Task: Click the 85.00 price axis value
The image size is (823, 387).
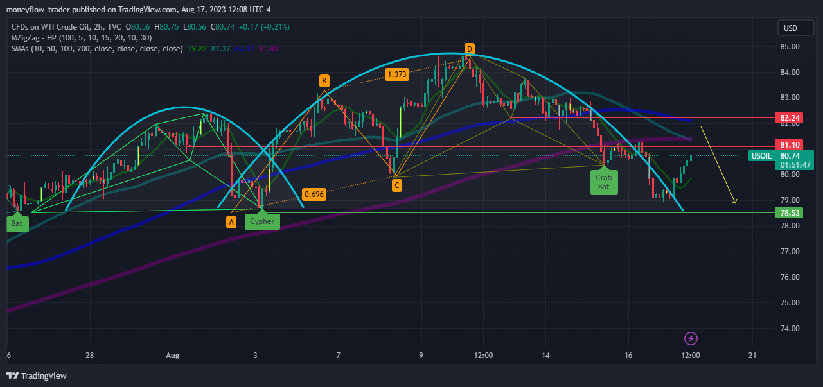Action: click(x=792, y=47)
